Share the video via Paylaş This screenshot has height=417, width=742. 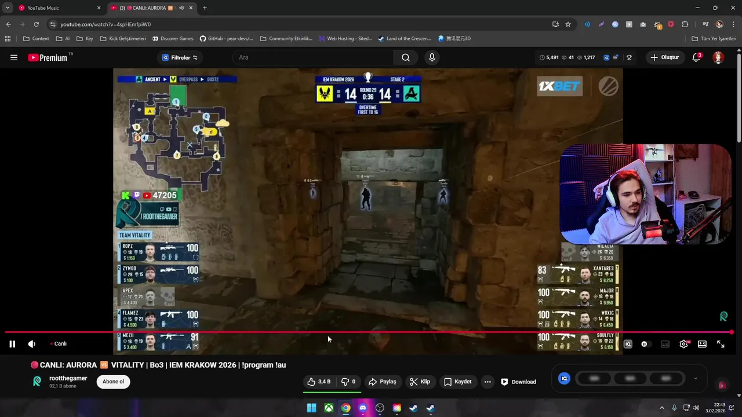click(383, 382)
